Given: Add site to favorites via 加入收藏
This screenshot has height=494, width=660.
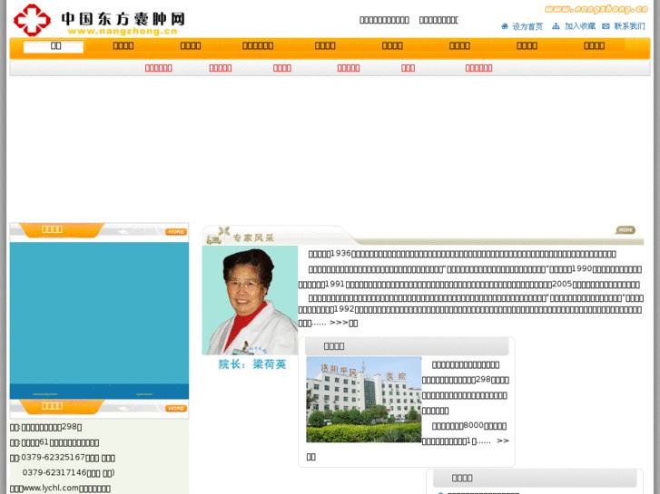Looking at the screenshot, I should (x=580, y=26).
